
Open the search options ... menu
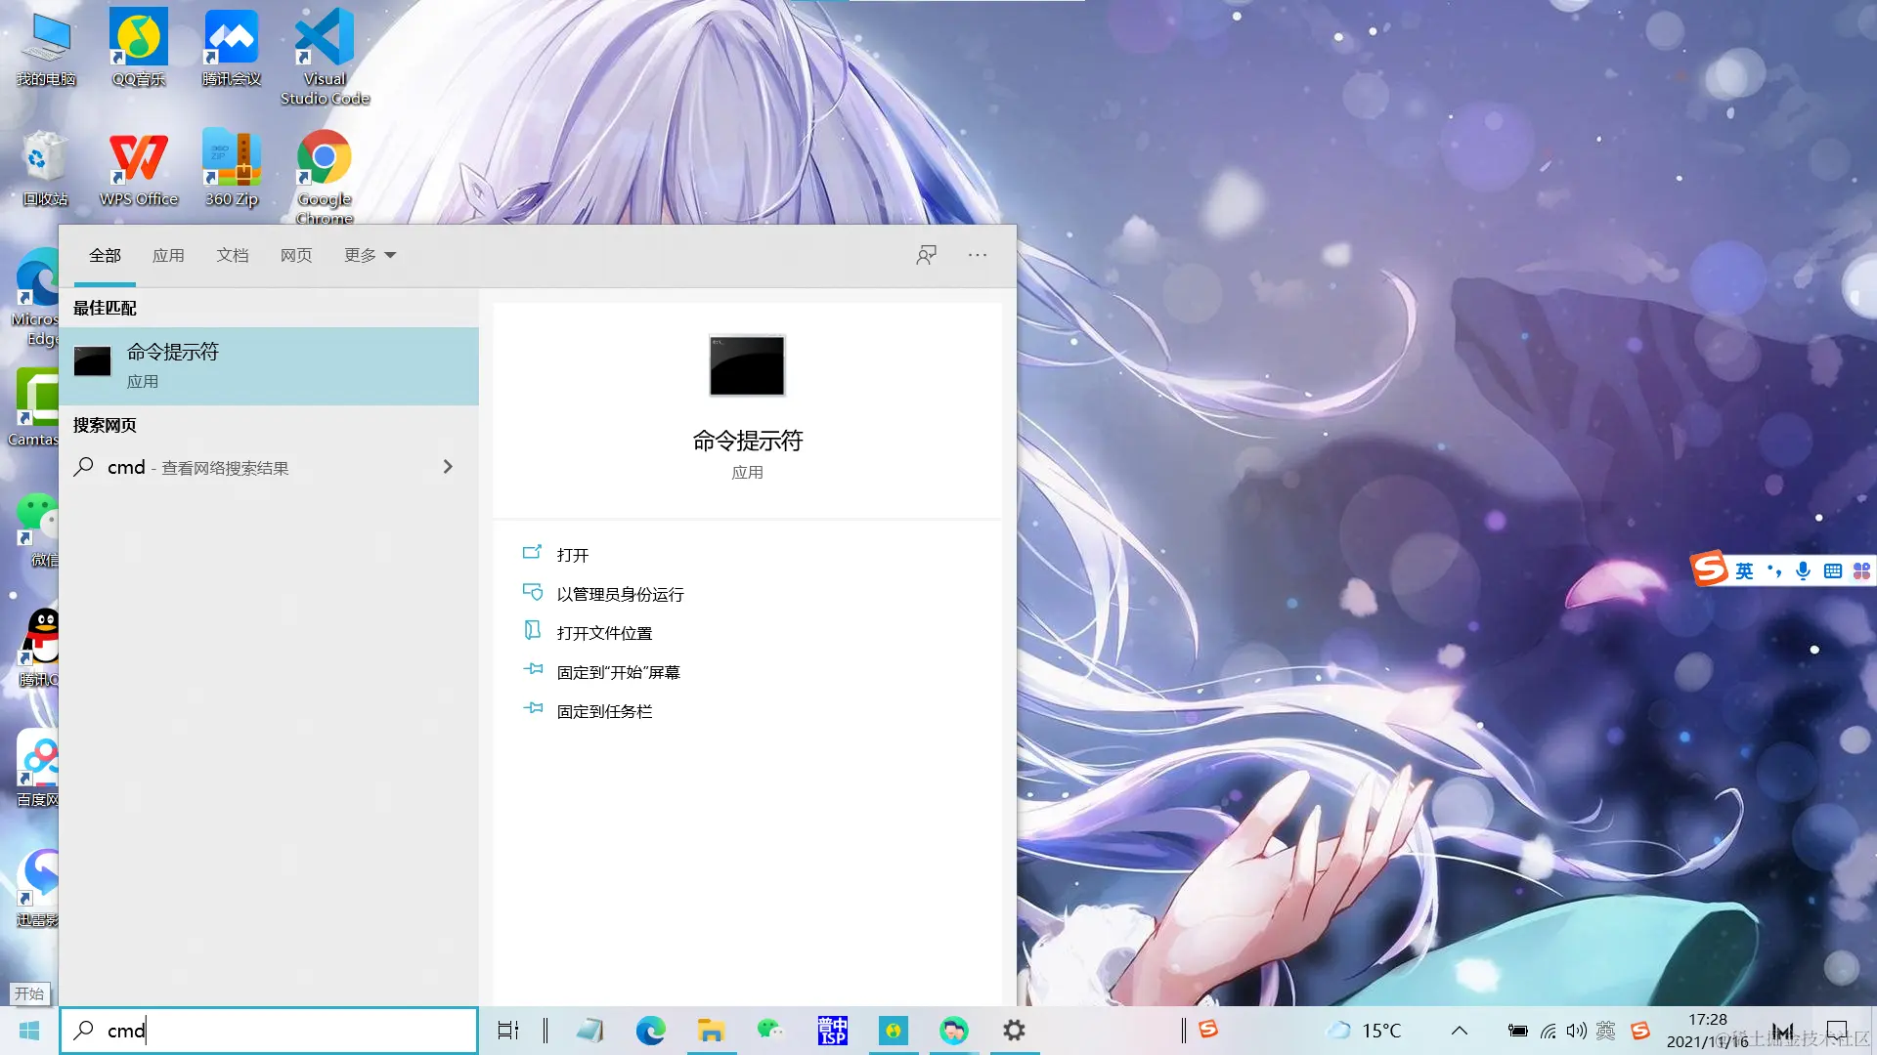coord(977,255)
